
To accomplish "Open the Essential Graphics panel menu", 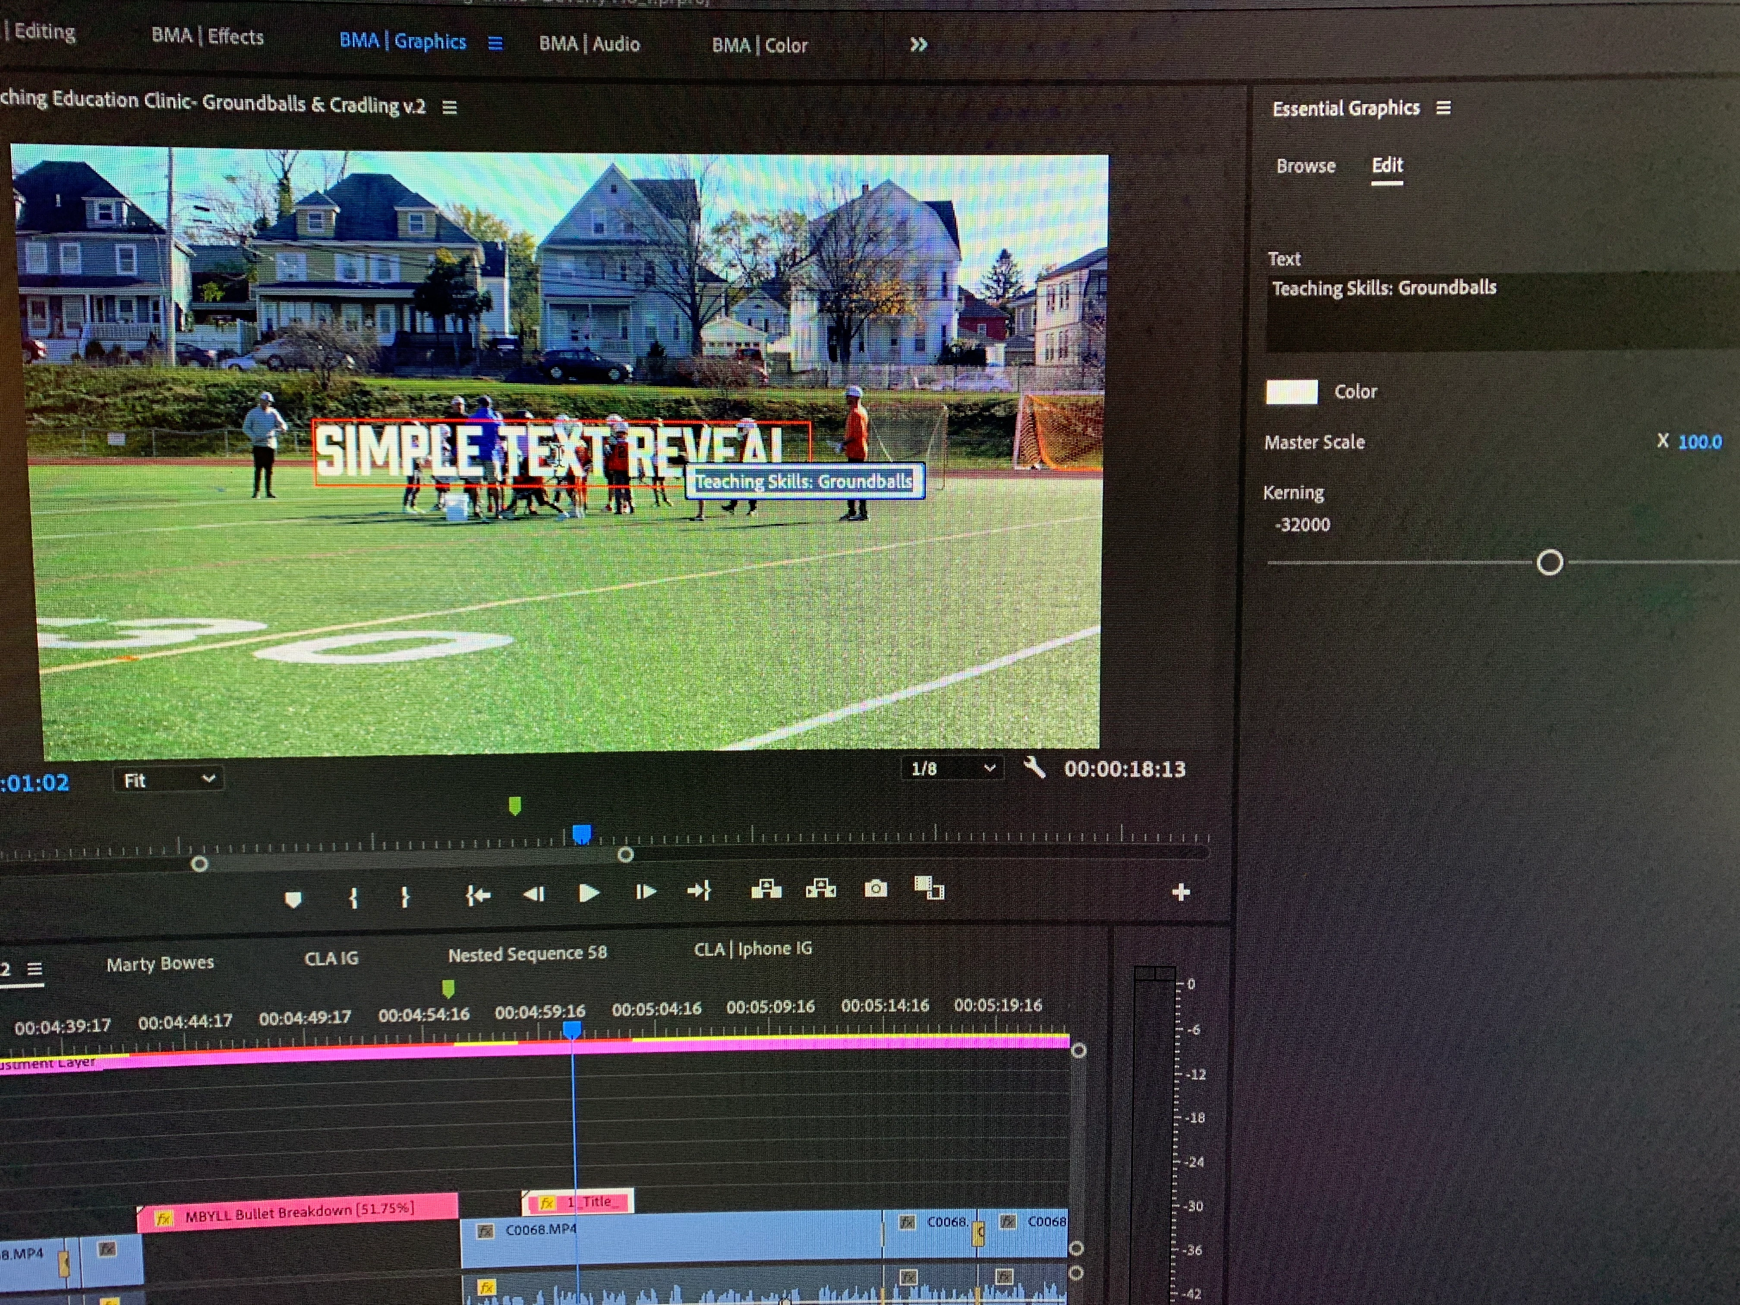I will pyautogui.click(x=1443, y=108).
